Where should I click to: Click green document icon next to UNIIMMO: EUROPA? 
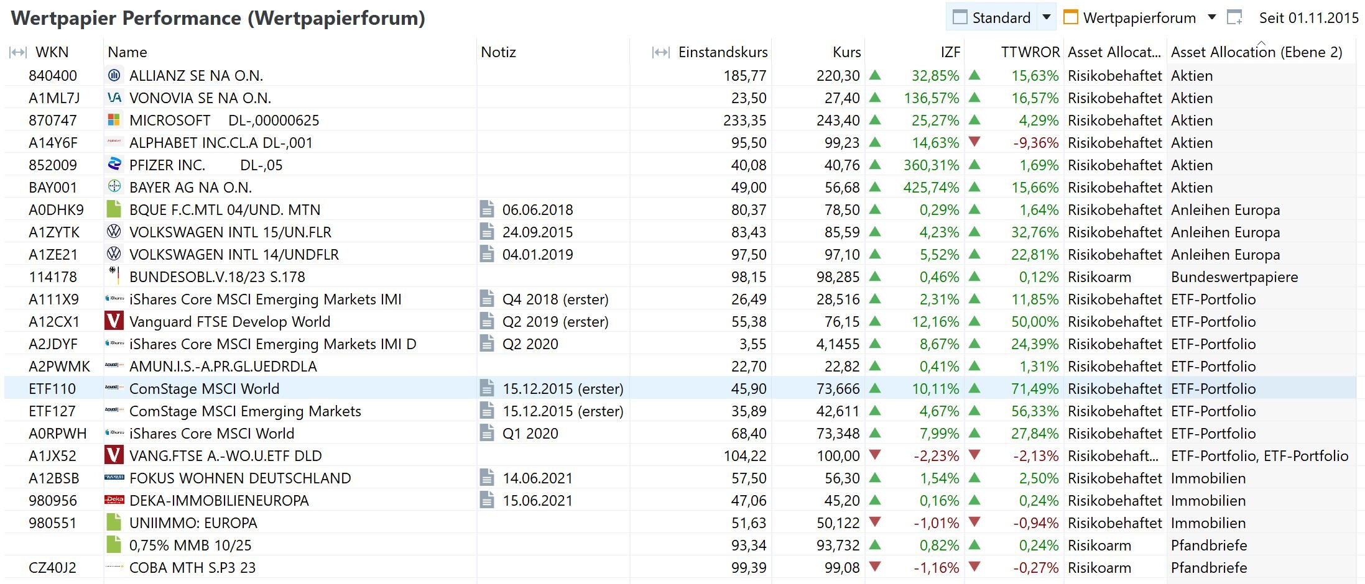point(114,522)
